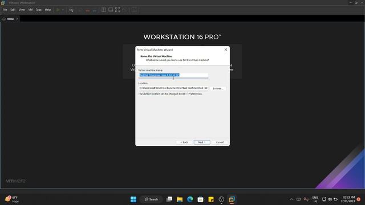The height and width of the screenshot is (205, 365).
Task: Click the Virtual machine name field
Action: (173, 75)
